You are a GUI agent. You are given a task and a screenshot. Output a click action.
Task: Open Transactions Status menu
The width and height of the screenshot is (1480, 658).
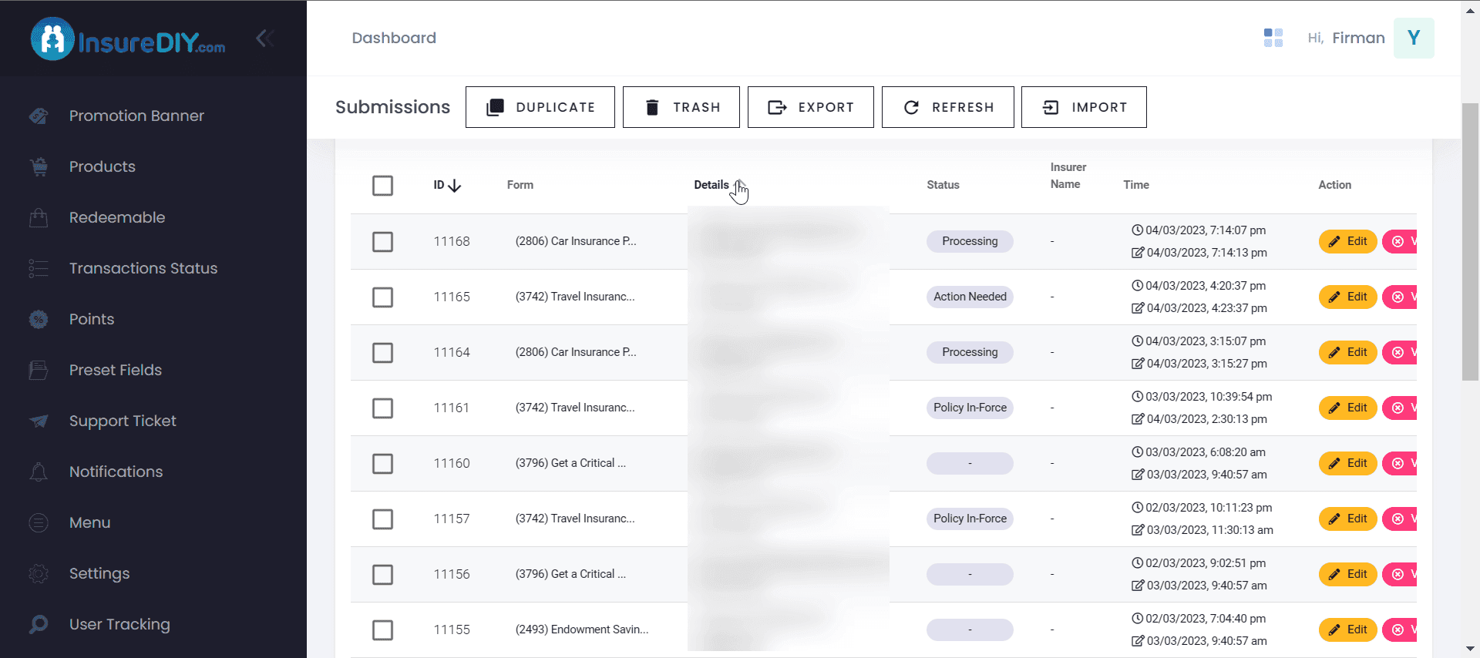[x=143, y=268]
